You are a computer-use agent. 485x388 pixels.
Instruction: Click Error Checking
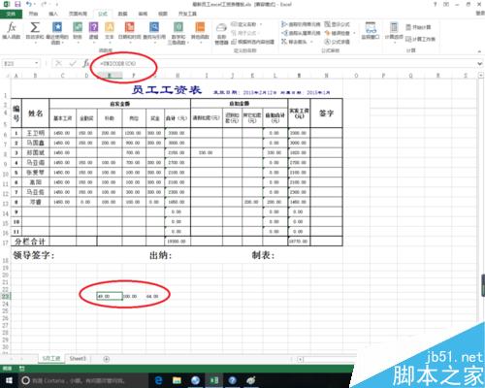(x=339, y=33)
